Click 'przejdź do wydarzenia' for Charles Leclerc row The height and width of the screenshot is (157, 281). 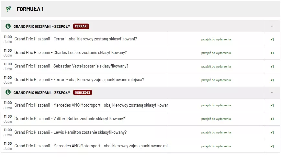pos(216,53)
